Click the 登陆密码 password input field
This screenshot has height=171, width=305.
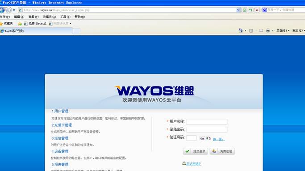point(207,129)
